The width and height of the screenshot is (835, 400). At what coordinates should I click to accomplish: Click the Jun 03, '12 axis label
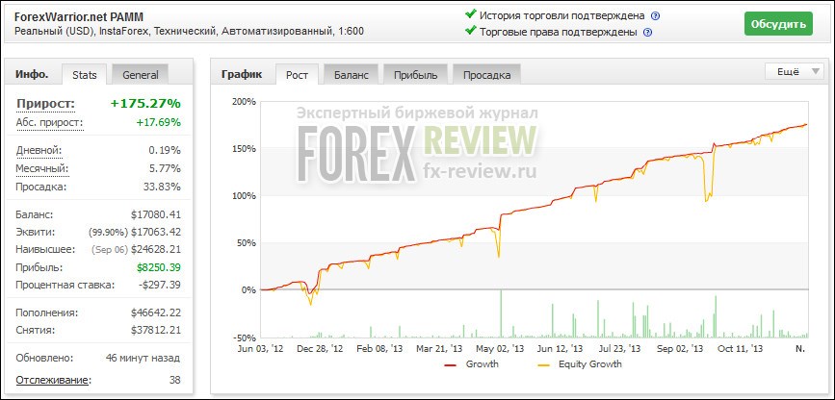[x=260, y=349]
